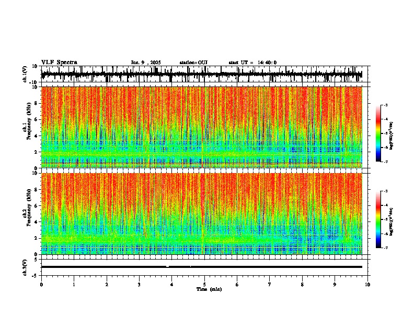
Task: Select the "start UT = 14:40: 0" text
Action: (x=252, y=63)
